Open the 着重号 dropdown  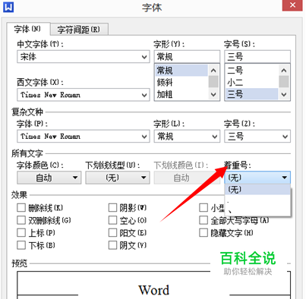click(x=257, y=178)
